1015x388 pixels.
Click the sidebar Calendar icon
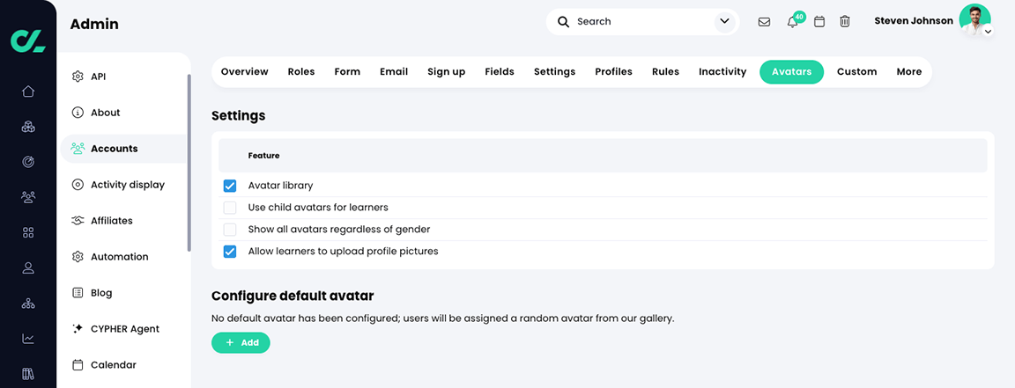point(78,365)
